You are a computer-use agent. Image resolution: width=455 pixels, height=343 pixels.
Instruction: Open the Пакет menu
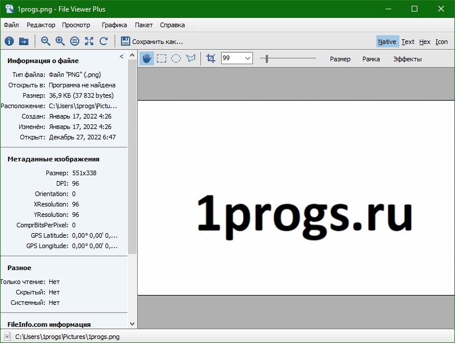pos(144,25)
